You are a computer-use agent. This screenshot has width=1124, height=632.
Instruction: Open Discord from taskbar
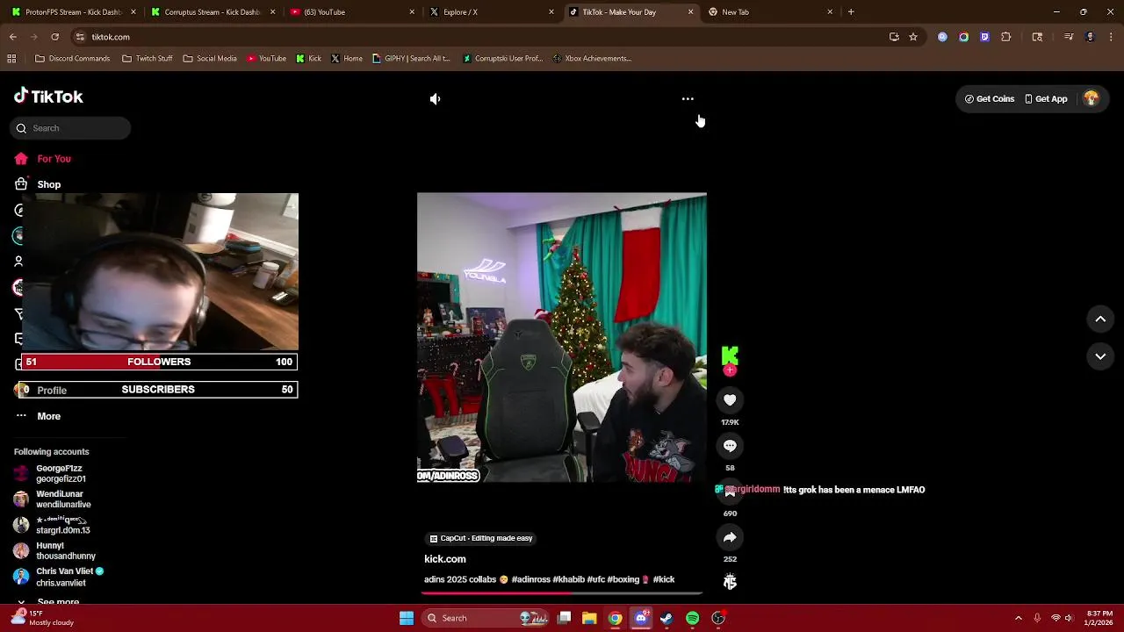[641, 618]
